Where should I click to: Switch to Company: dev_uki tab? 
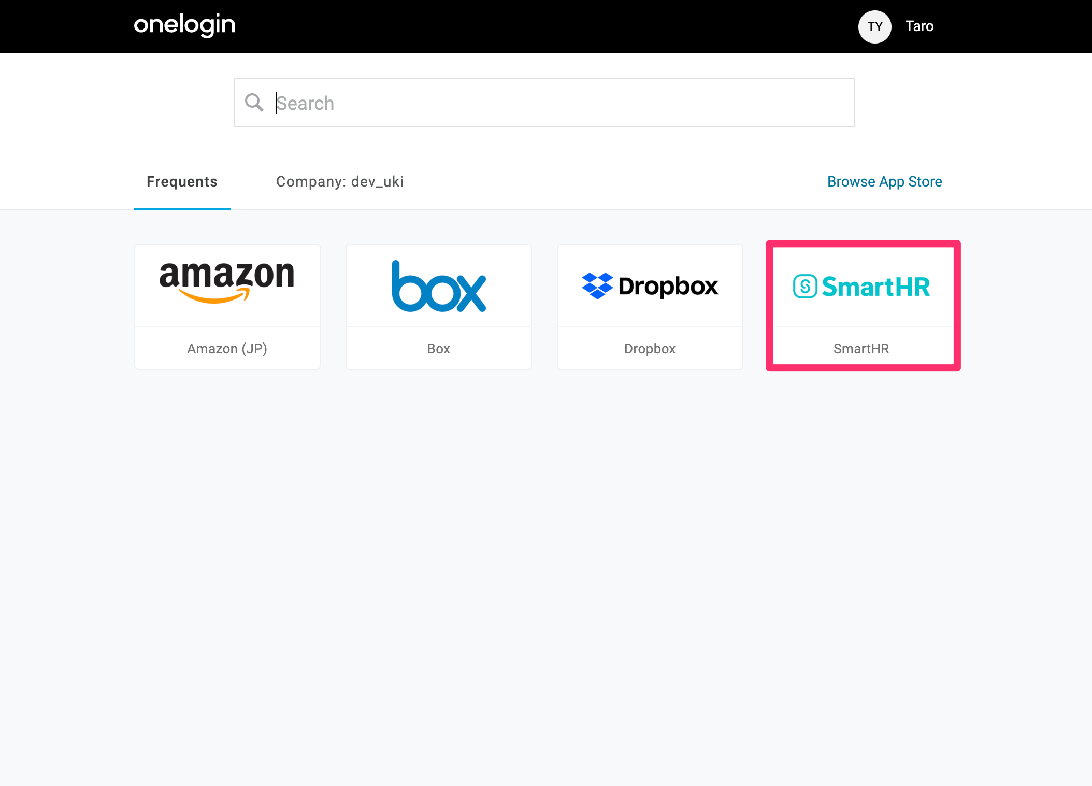tap(340, 182)
